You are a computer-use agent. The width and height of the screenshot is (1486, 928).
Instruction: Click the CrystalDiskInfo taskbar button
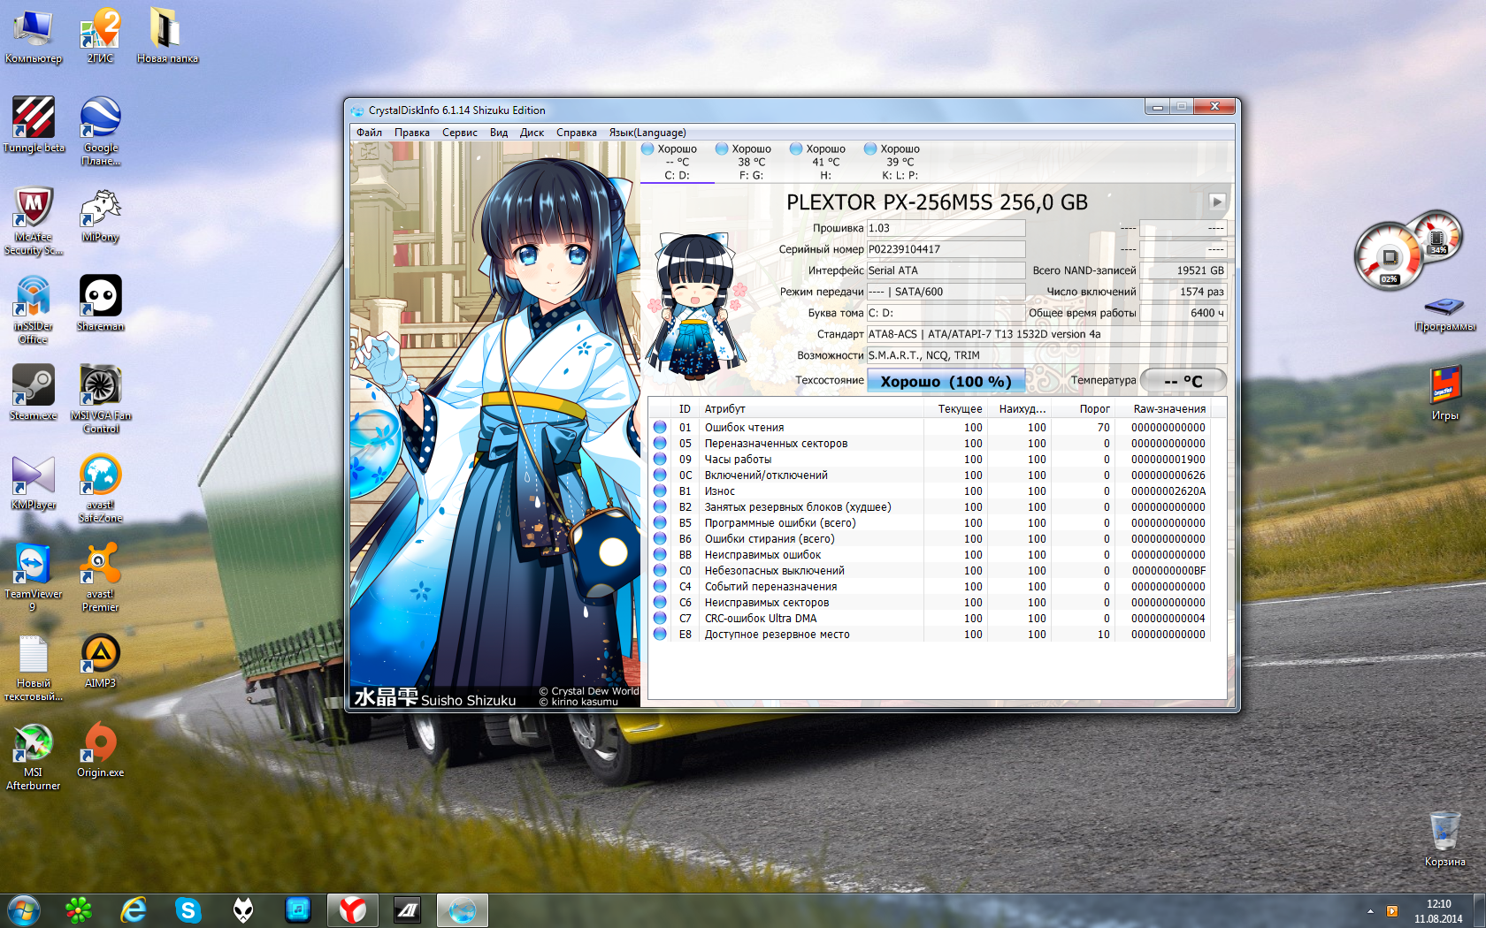tap(463, 909)
